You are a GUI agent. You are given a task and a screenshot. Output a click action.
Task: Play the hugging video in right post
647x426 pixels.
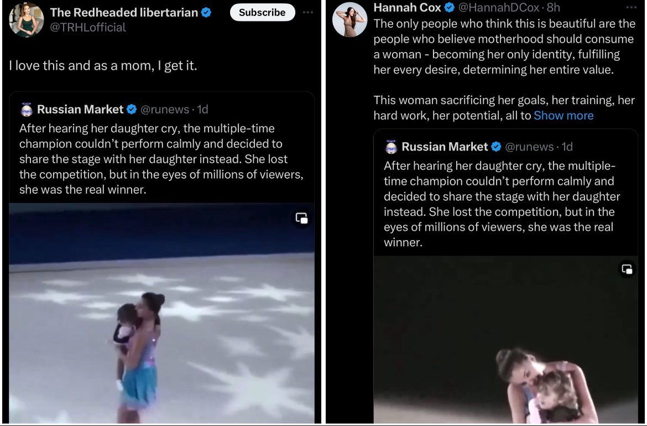(x=505, y=339)
